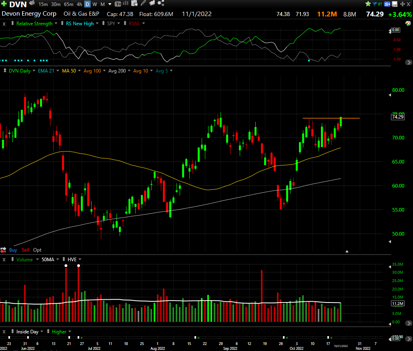
Task: Click the share nodes icon
Action: pos(160,3)
